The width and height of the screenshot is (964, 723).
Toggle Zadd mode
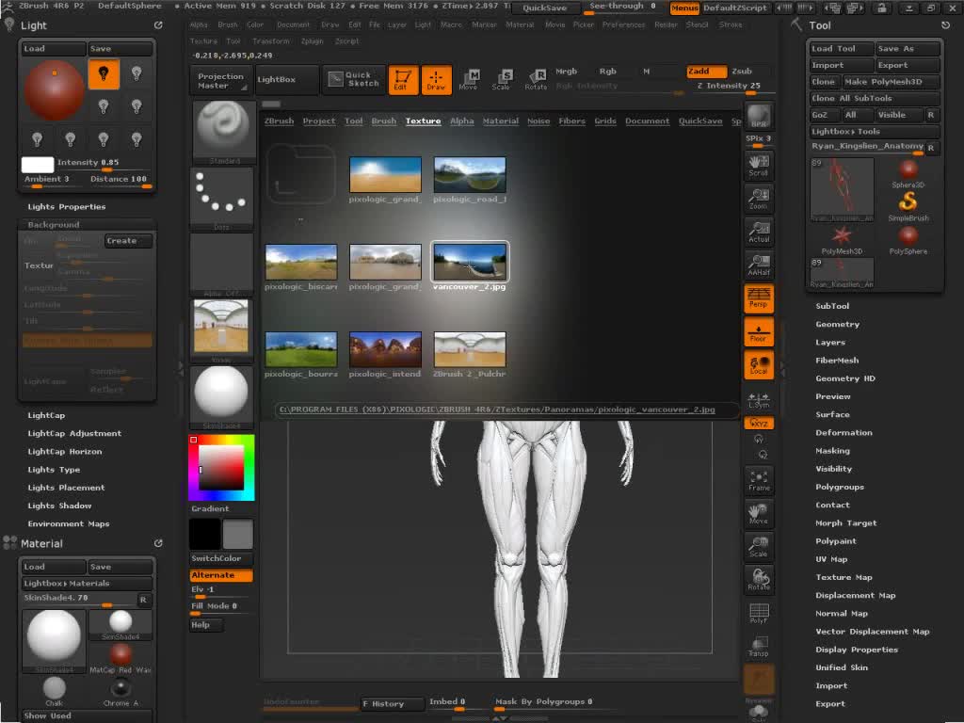[706, 72]
